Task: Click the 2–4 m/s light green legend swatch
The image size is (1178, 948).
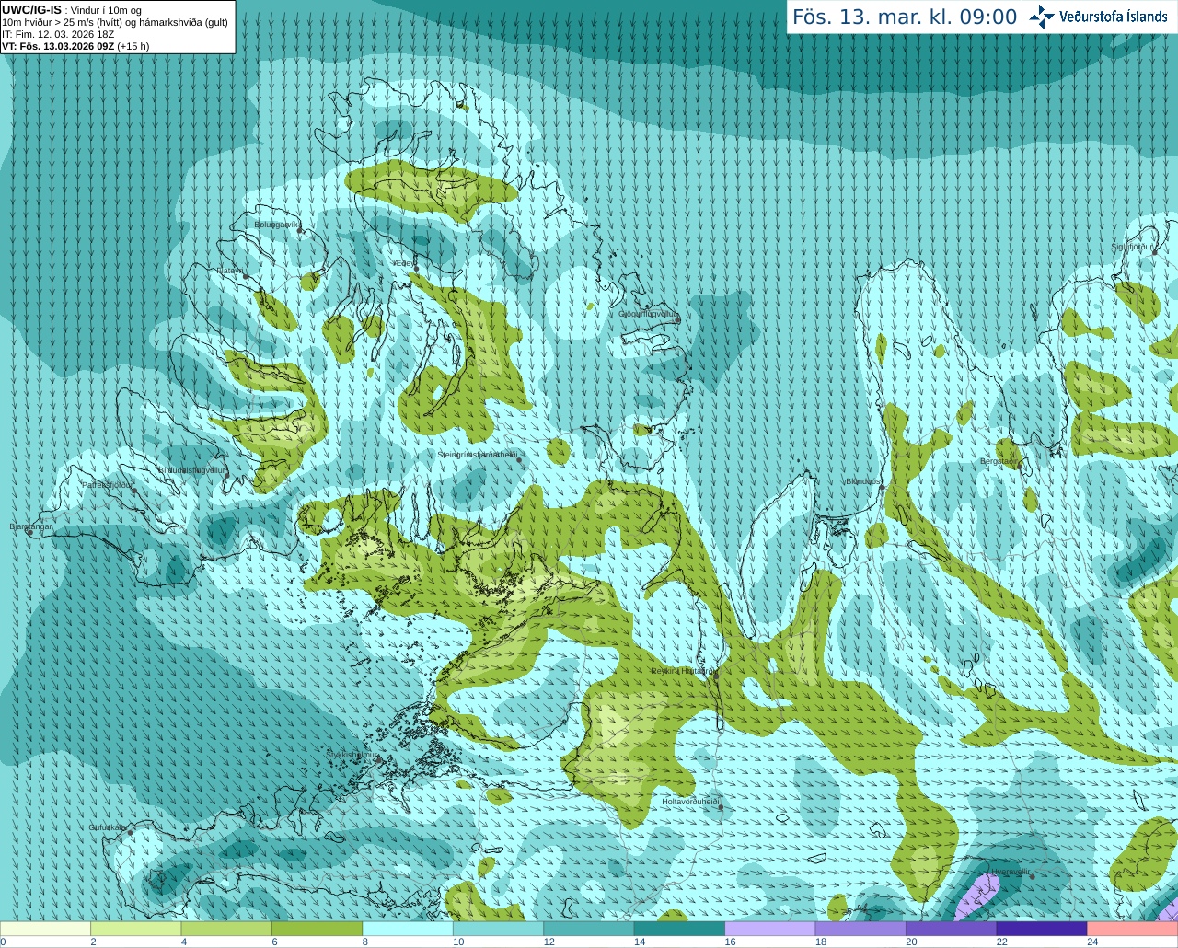Action: coord(135,929)
